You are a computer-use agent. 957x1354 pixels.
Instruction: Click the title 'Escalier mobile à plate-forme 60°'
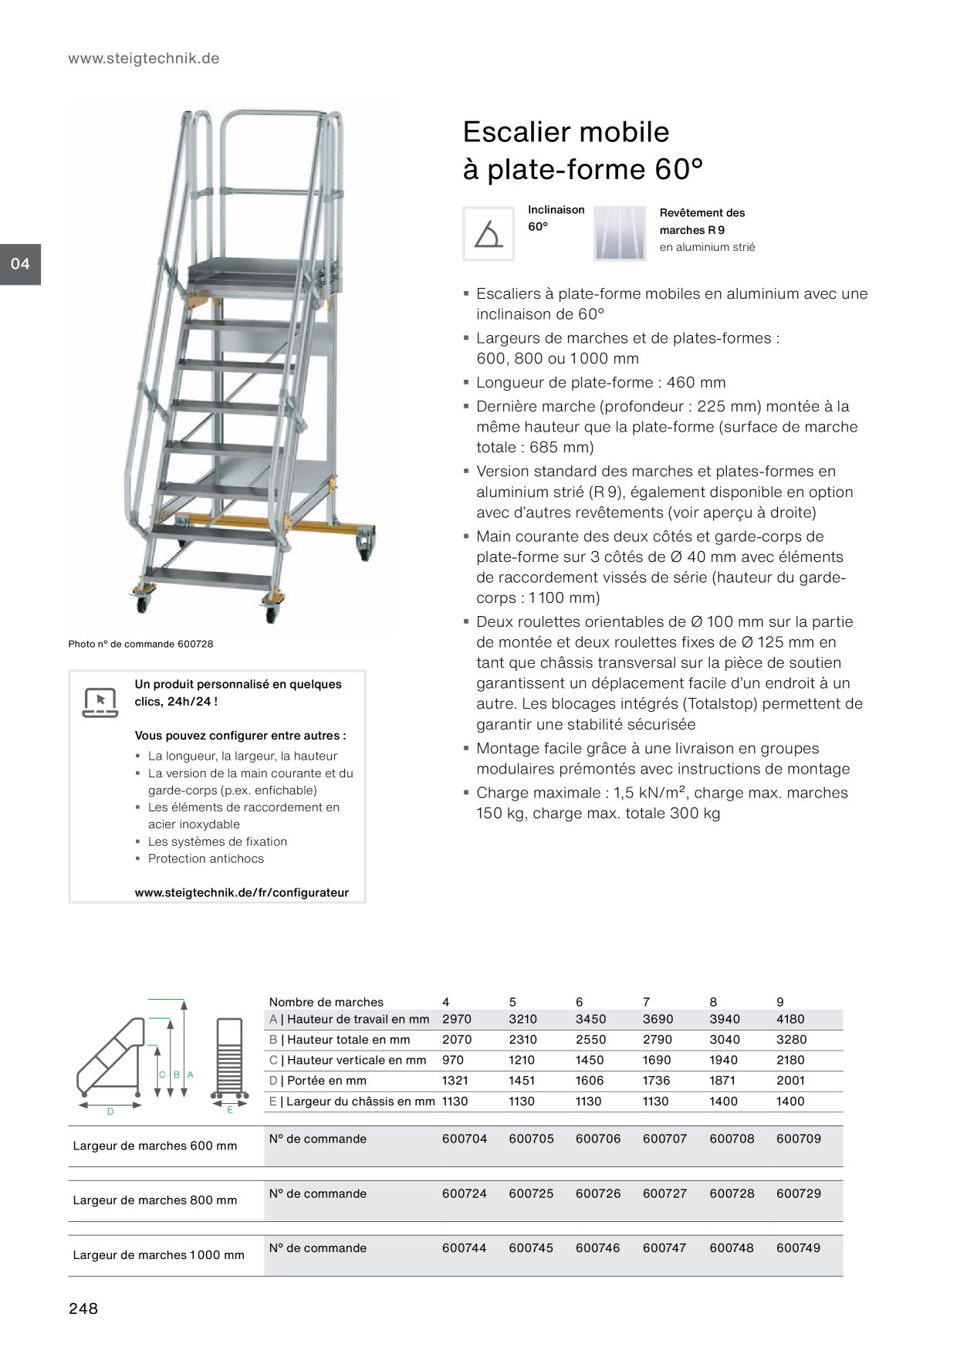coord(583,151)
